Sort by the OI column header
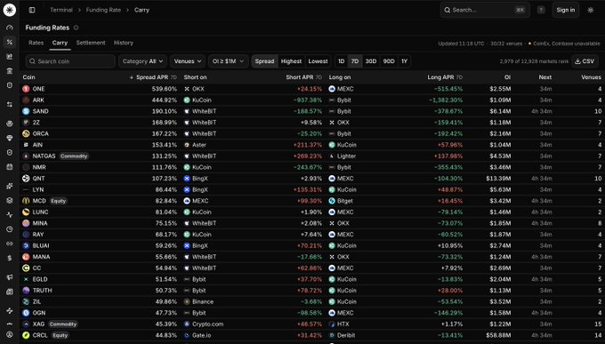 pyautogui.click(x=507, y=77)
